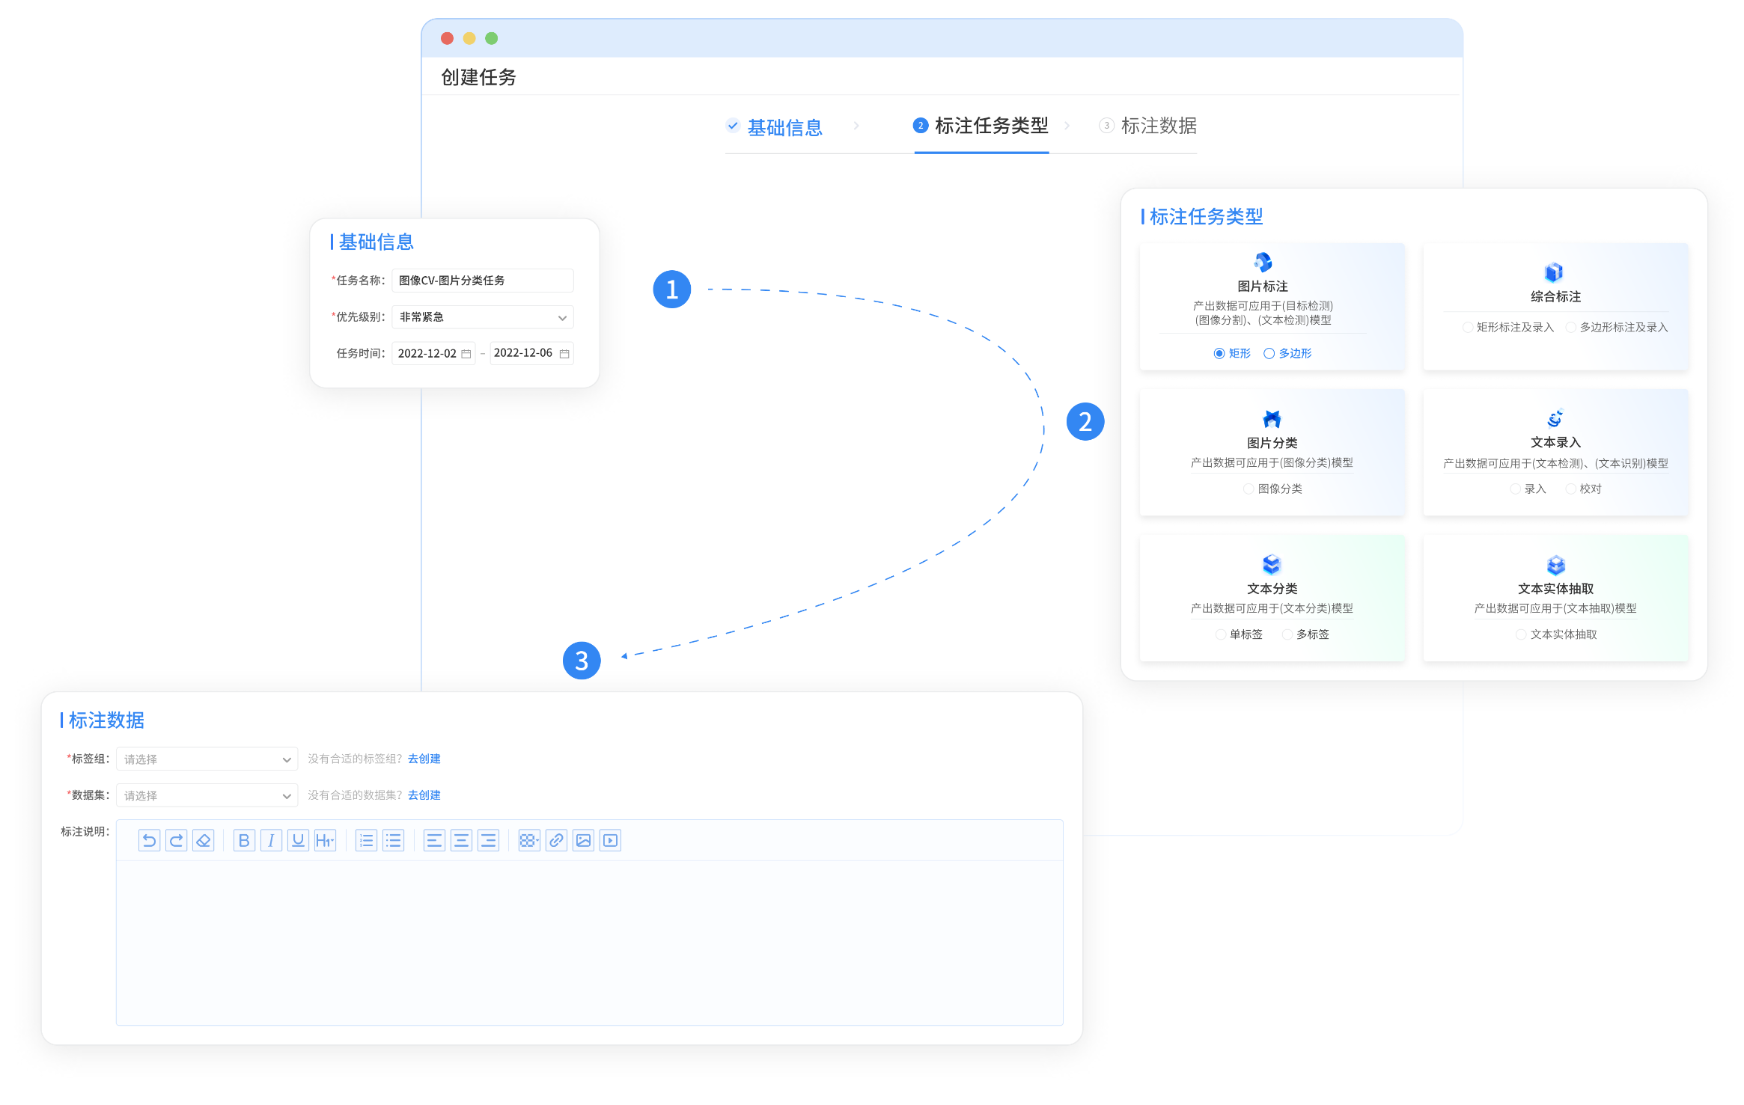Insert a video into the editor
The width and height of the screenshot is (1744, 1105).
pyautogui.click(x=610, y=841)
